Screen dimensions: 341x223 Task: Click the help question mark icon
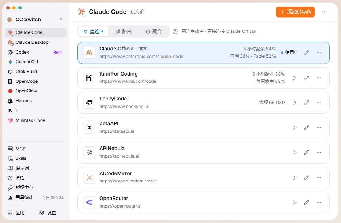click(175, 31)
